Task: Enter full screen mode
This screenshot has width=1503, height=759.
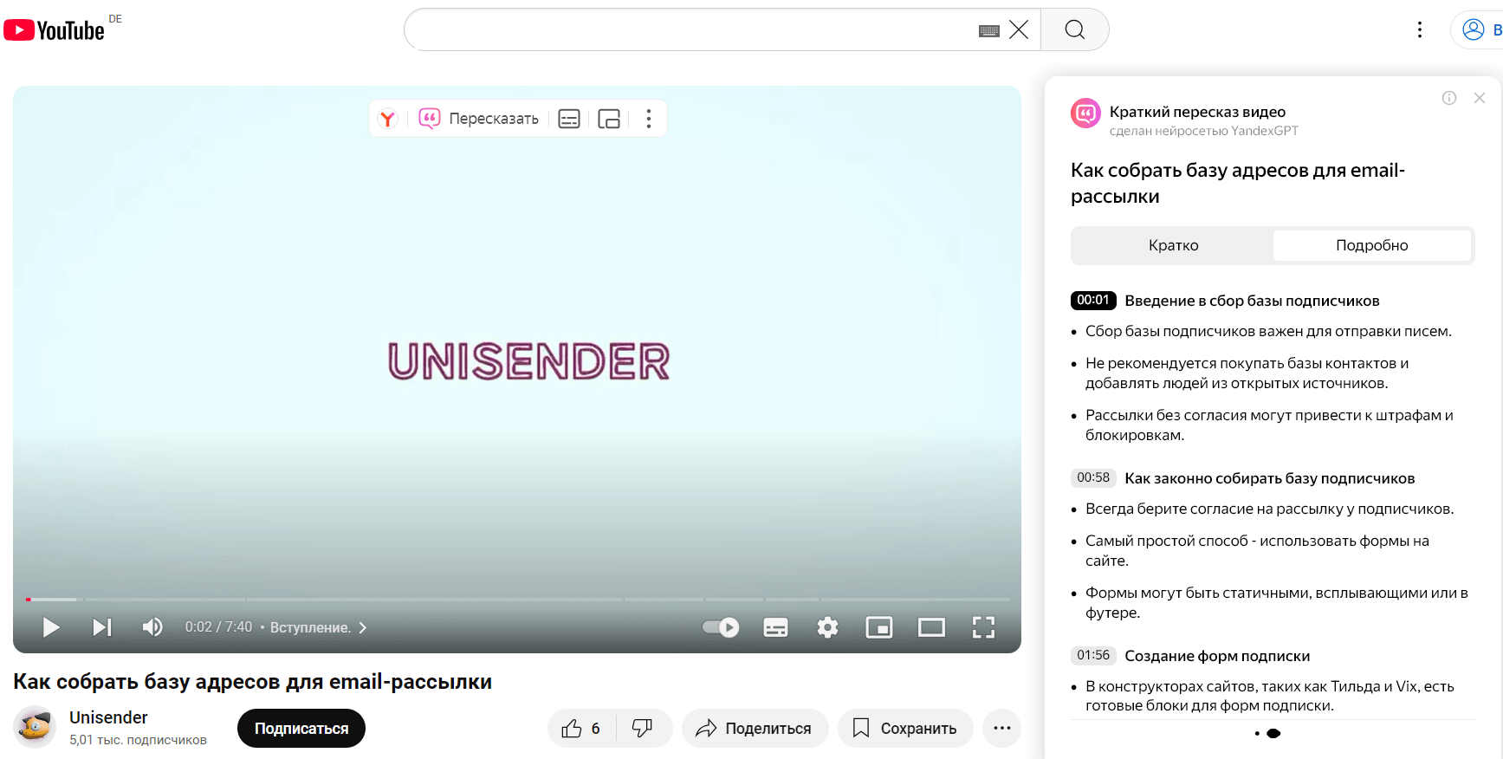Action: (983, 627)
